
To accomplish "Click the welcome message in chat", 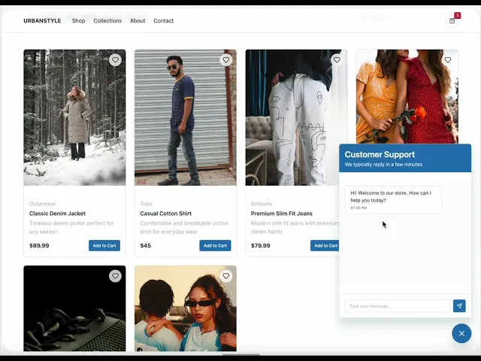I will (393, 199).
